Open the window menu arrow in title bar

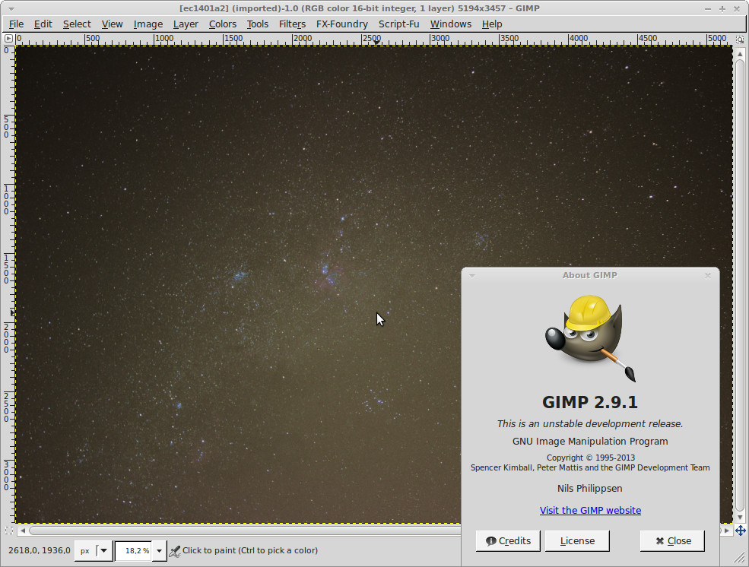tap(9, 8)
